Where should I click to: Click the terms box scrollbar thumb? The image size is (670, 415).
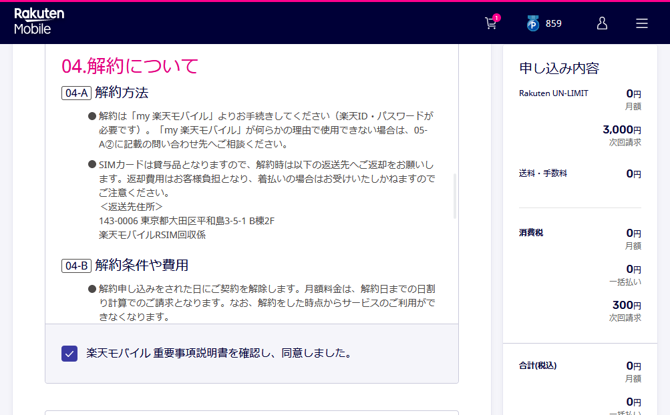(x=455, y=196)
